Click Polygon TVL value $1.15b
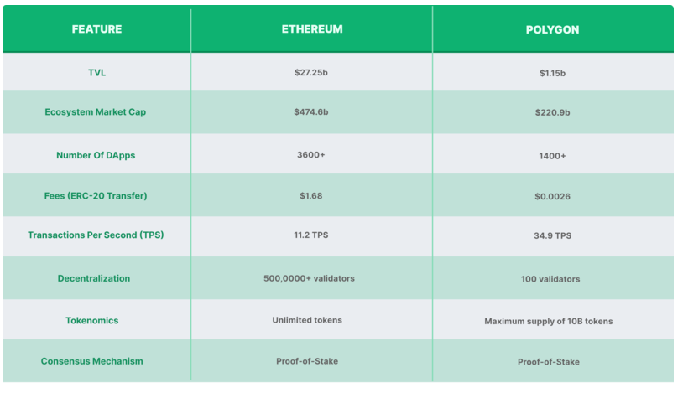 (x=552, y=73)
